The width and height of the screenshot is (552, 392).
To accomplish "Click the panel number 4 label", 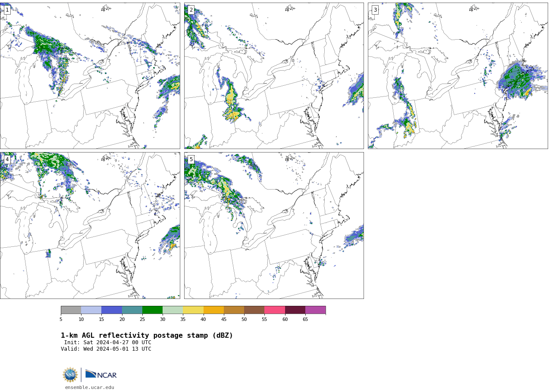I will coord(7,159).
